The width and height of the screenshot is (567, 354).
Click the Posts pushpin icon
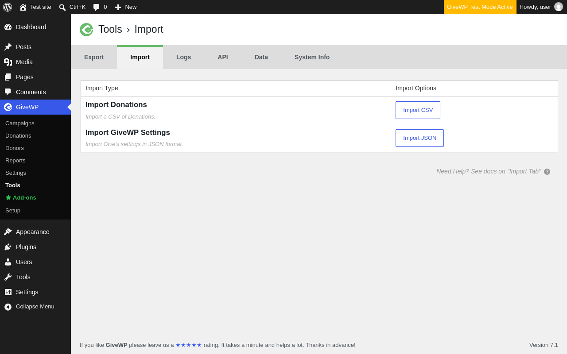coord(8,47)
